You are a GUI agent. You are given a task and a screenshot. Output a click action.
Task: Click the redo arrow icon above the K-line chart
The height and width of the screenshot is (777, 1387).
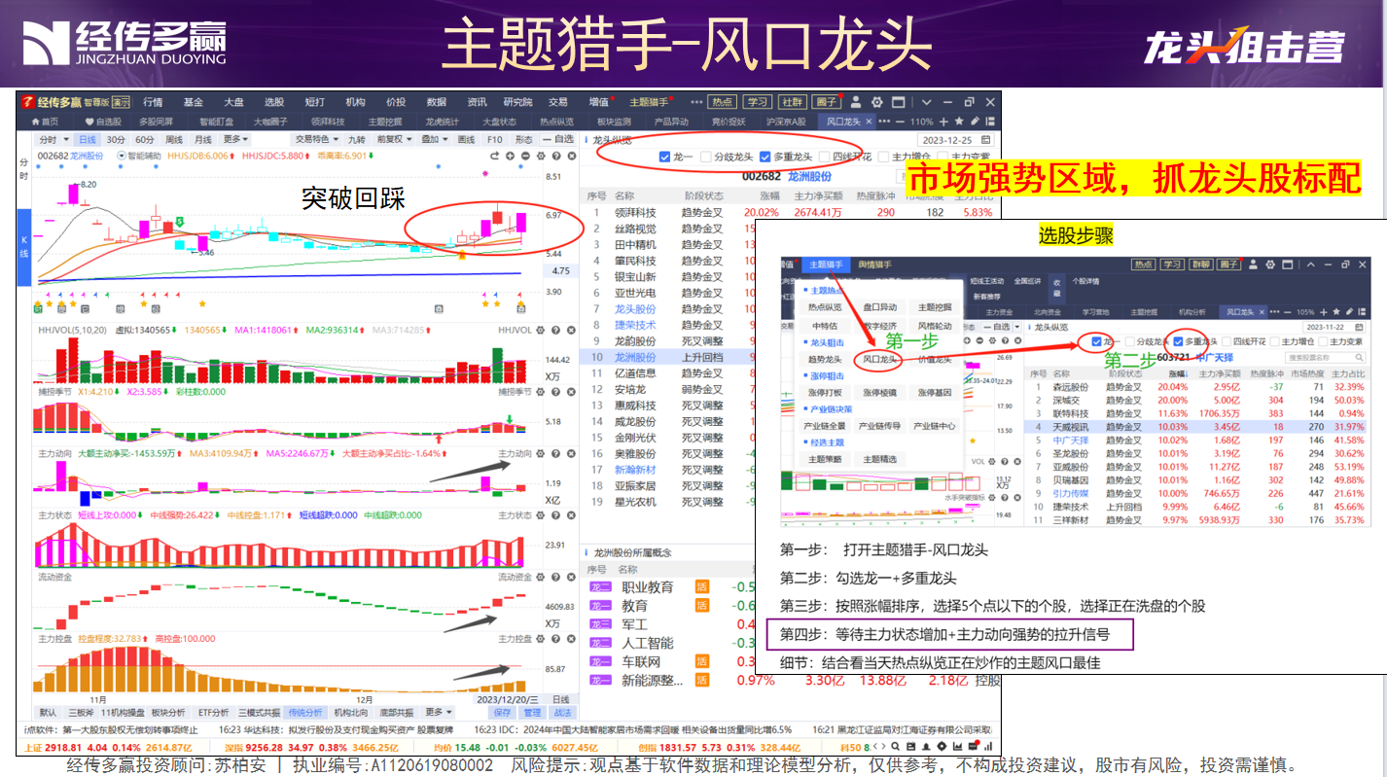click(494, 156)
